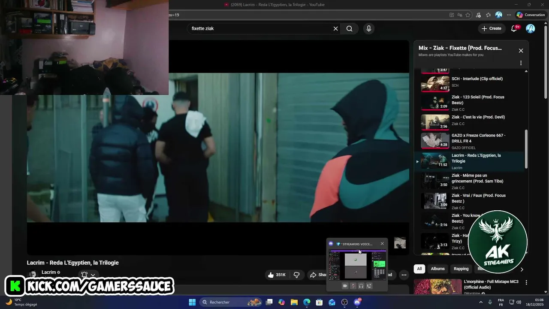The width and height of the screenshot is (549, 309).
Task: Open YouTube account avatar menu
Action: (531, 28)
